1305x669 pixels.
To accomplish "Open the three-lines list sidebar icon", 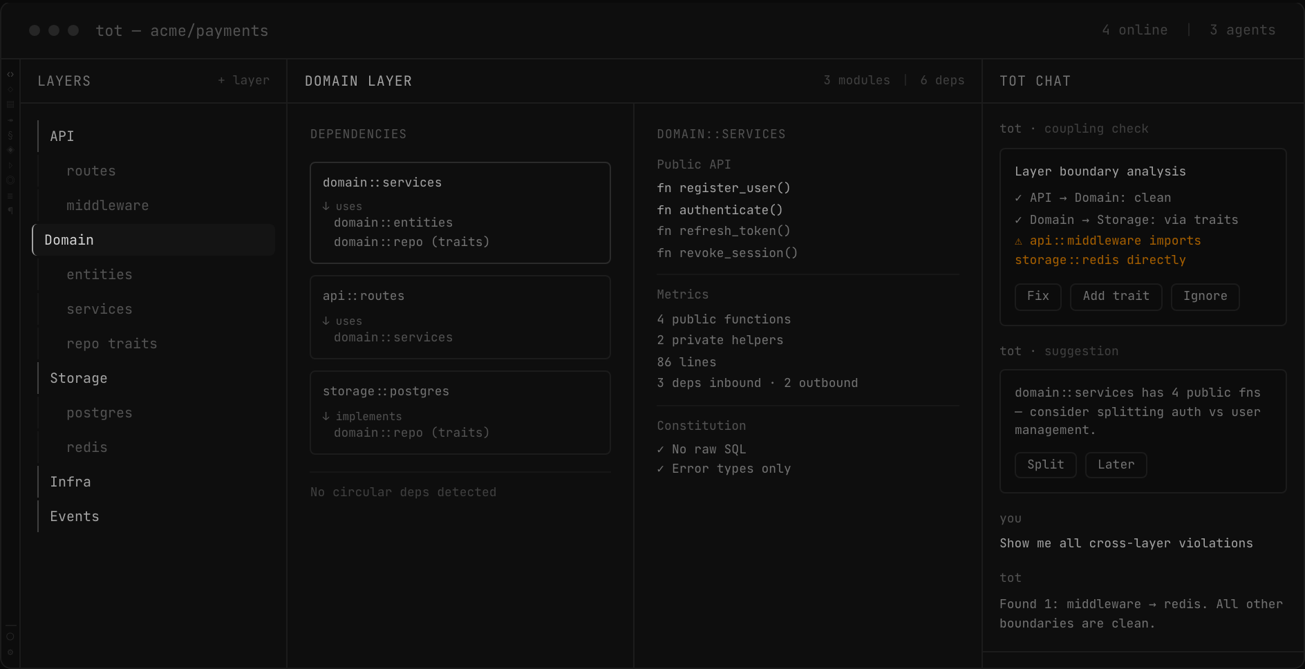I will coord(10,196).
